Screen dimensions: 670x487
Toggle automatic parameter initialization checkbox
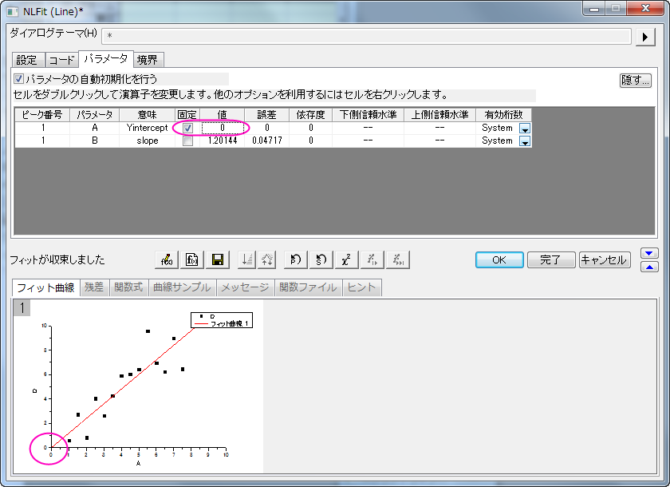pos(18,79)
